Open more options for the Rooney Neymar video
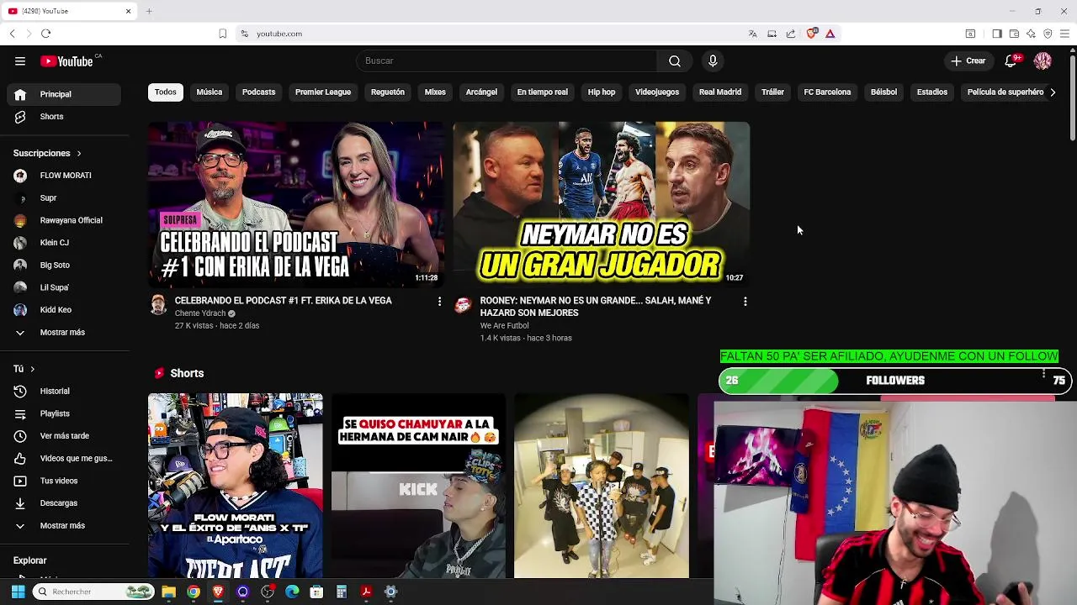The width and height of the screenshot is (1077, 605). pyautogui.click(x=745, y=301)
